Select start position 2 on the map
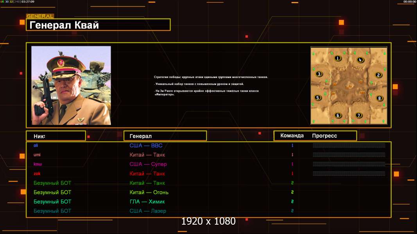Screen dimensions: 417x234 [x=378, y=75]
